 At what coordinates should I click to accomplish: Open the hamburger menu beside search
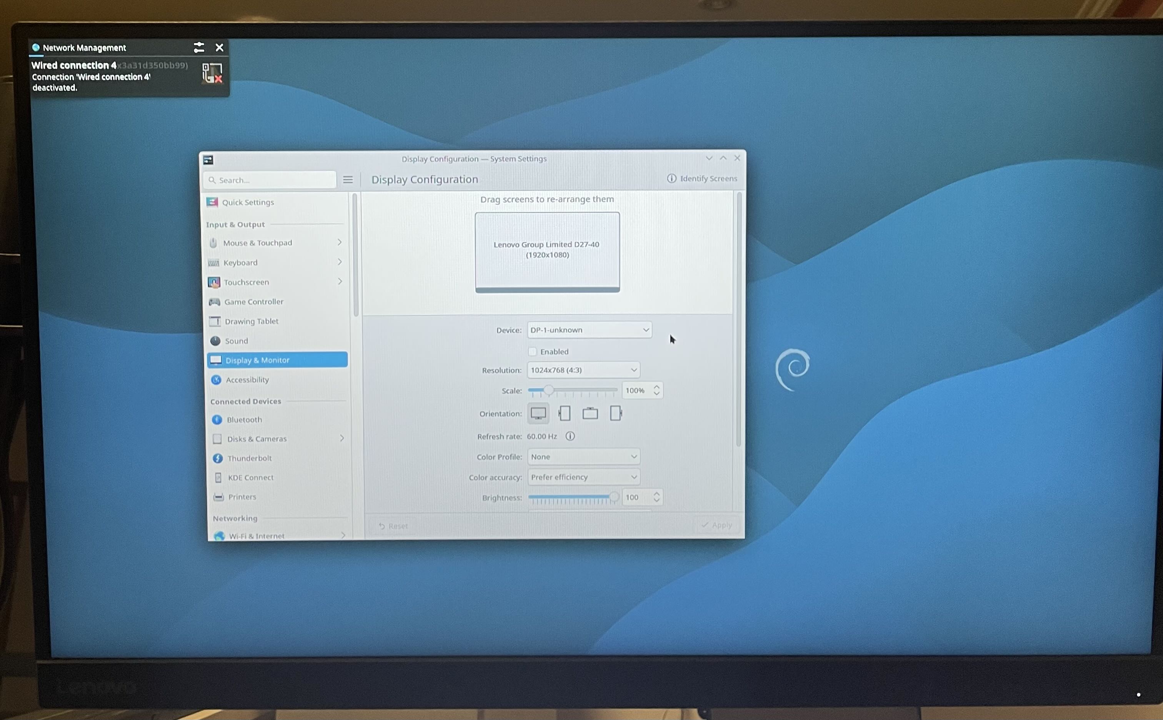[348, 180]
